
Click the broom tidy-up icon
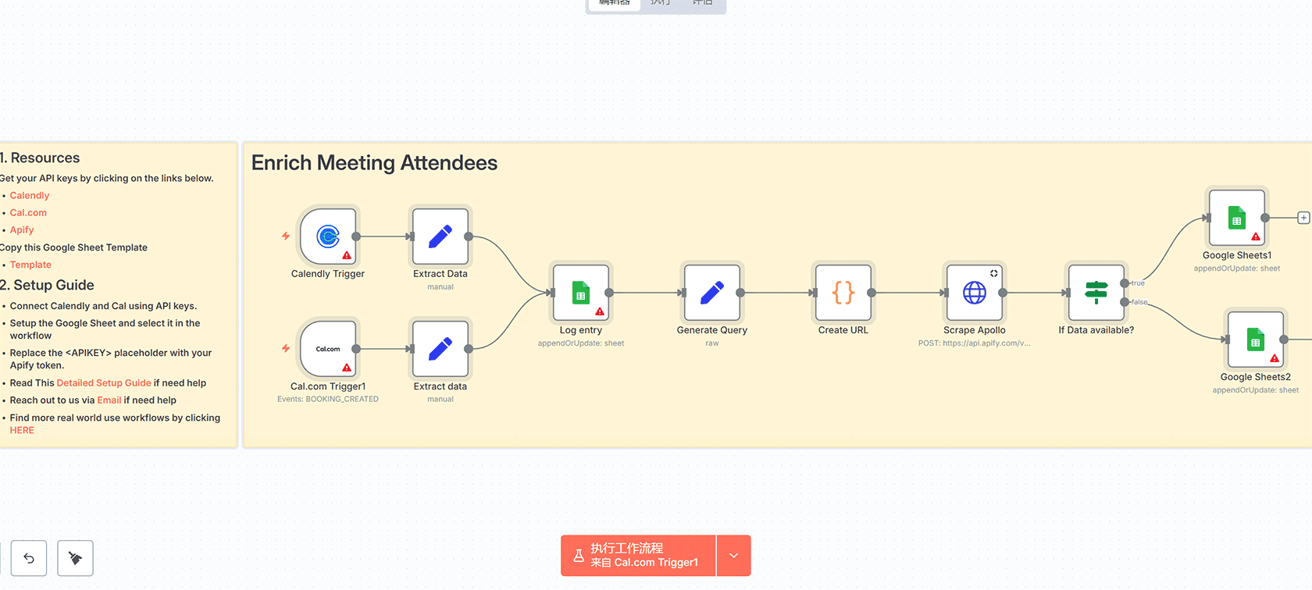[75, 558]
